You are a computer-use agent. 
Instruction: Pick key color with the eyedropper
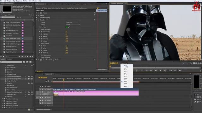[69, 27]
